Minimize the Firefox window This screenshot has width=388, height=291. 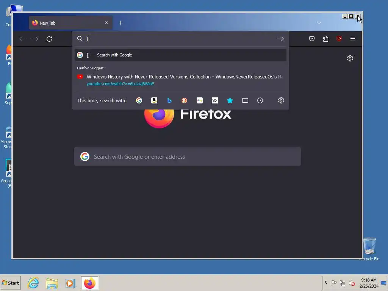(345, 16)
